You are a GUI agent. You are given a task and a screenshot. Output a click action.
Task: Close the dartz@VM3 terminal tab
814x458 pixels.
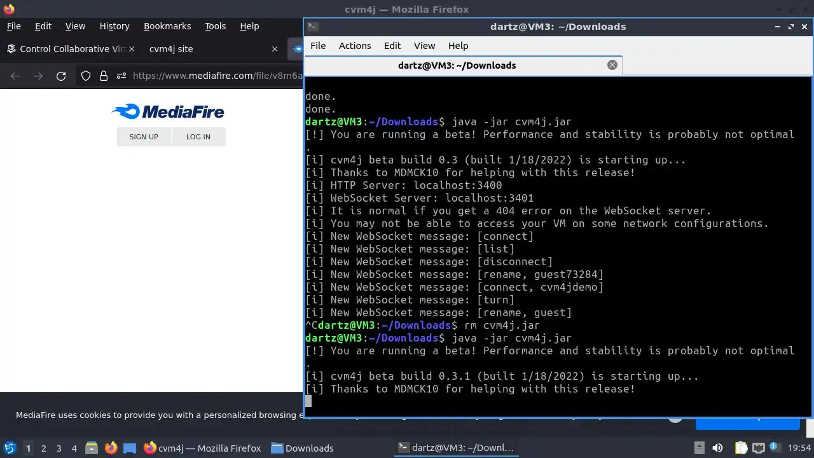pos(612,65)
